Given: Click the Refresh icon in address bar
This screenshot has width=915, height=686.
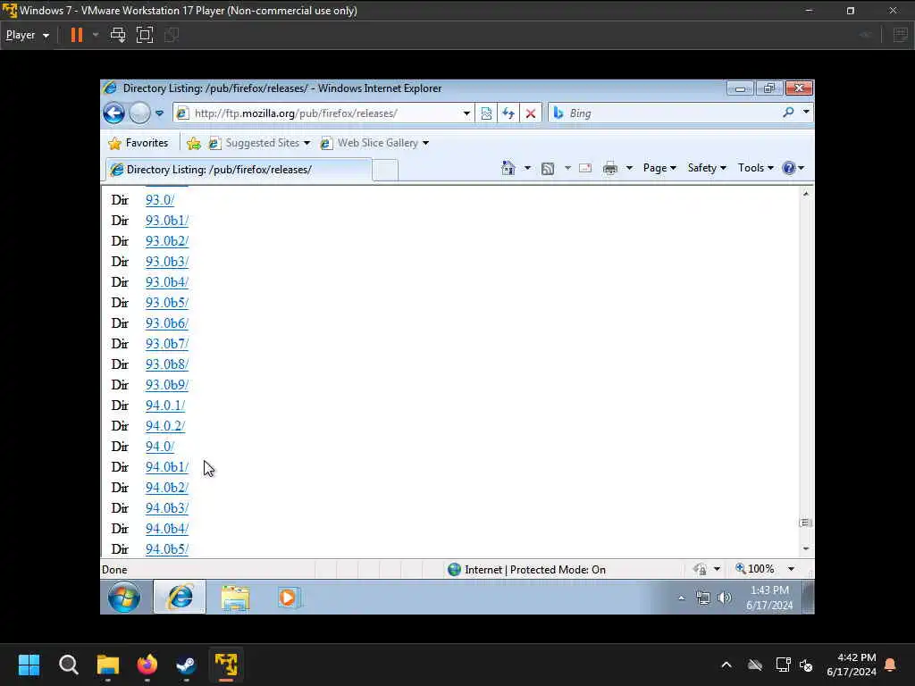Looking at the screenshot, I should (508, 113).
